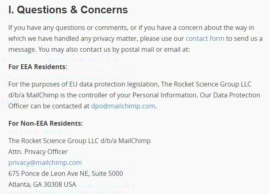Open the privacy@mailchimp.com email link
269x194 pixels.
click(45, 162)
